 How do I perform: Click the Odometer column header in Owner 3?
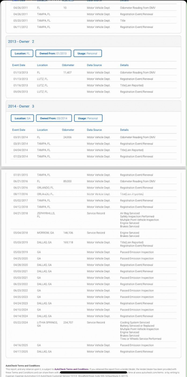[68, 130]
